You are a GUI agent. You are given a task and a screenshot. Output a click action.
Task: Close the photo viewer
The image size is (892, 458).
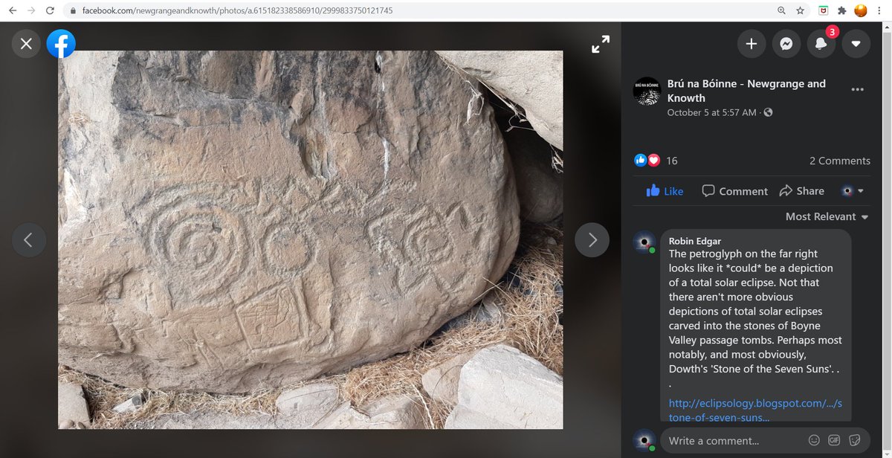[x=26, y=45]
